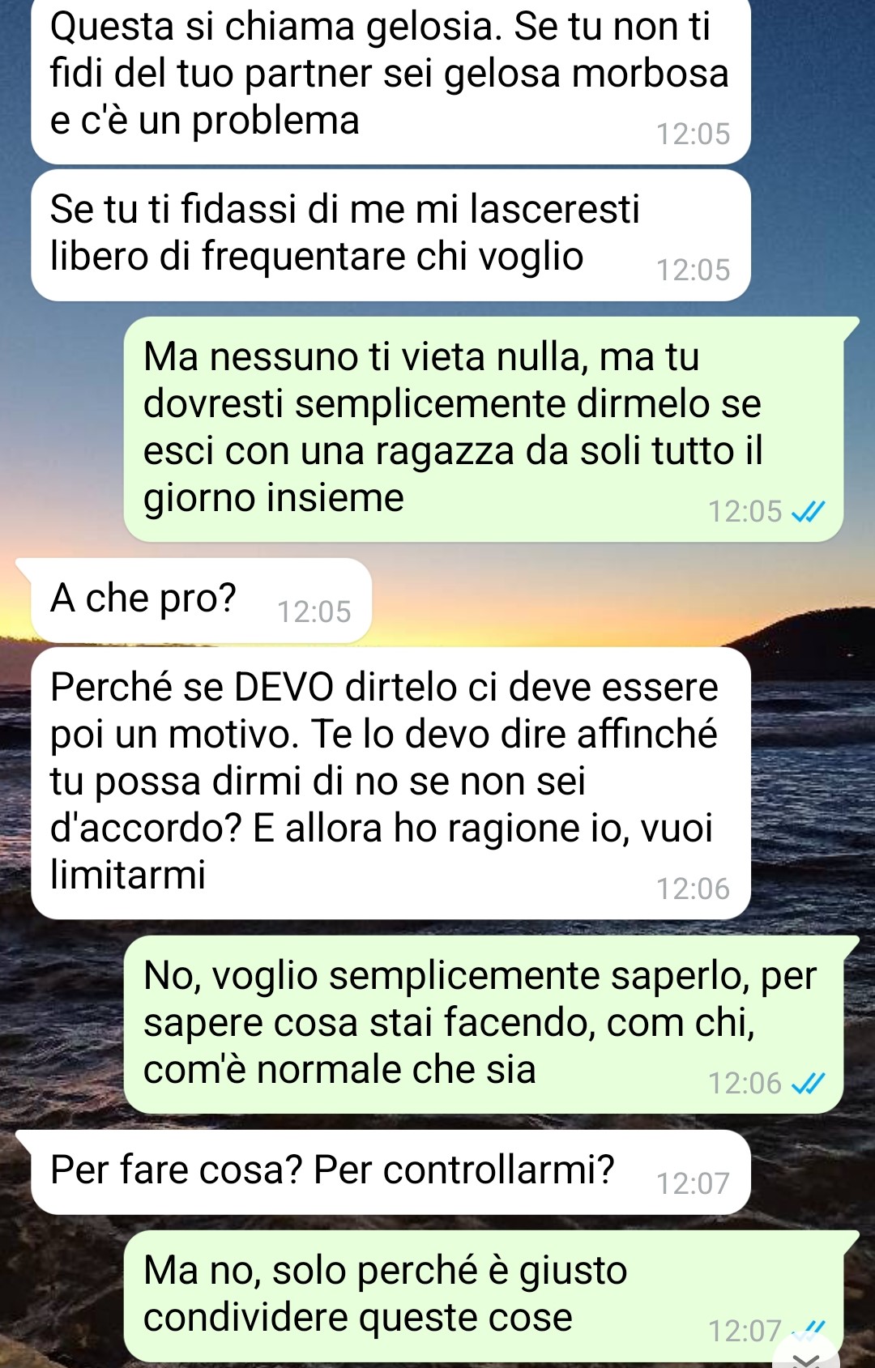
Task: Tap the 12:06 timestamp beside 'com'è normale che sia'
Action: pyautogui.click(x=745, y=1083)
